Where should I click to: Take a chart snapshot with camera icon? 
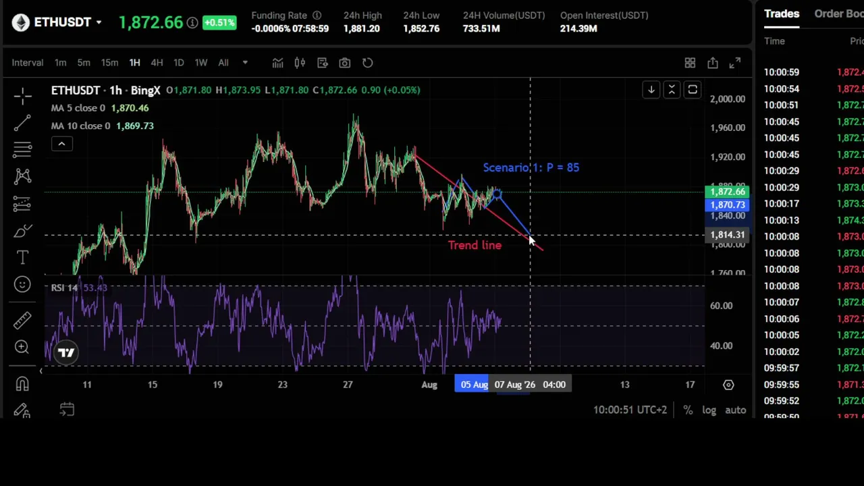pyautogui.click(x=345, y=63)
